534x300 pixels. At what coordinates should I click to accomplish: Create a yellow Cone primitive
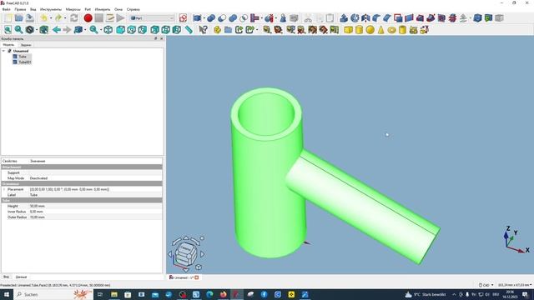[380, 30]
